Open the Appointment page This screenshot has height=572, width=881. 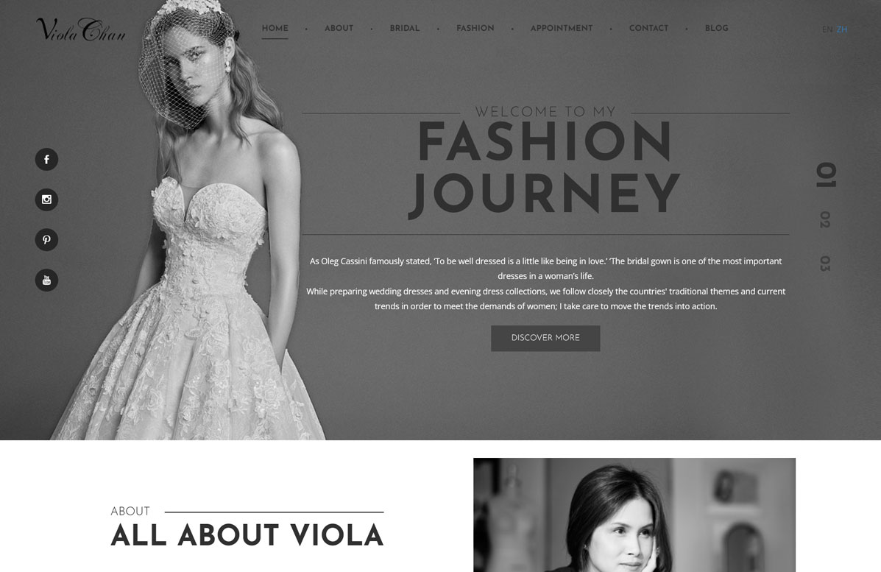pos(562,28)
